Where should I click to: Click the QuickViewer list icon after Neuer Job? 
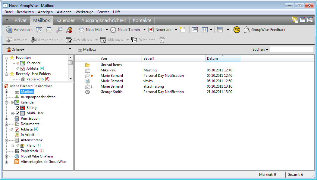(195, 30)
